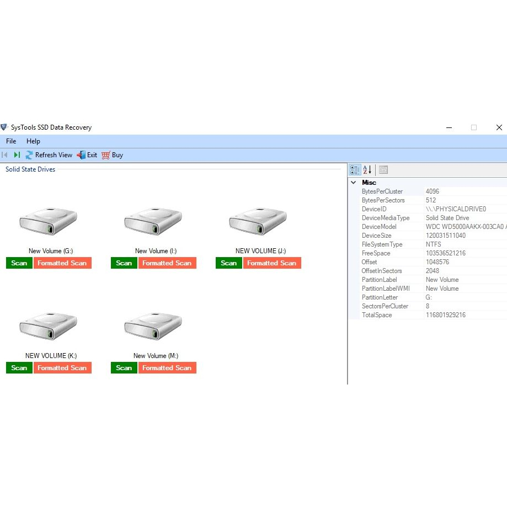Select the BytesPerSectors property row
Screen dimensions: 507x507
433,200
